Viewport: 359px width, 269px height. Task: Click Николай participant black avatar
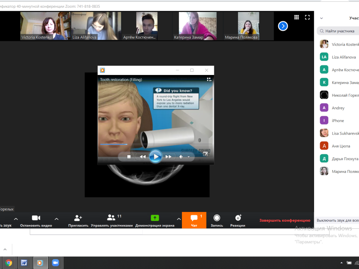(x=324, y=95)
